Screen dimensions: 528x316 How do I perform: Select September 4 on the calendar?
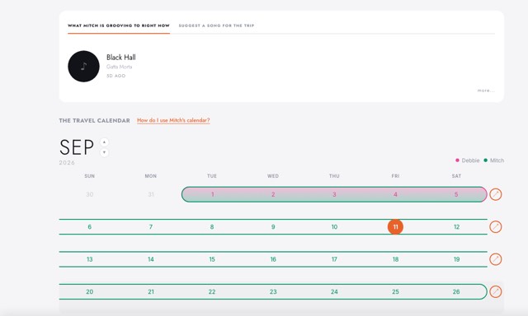[x=395, y=194]
